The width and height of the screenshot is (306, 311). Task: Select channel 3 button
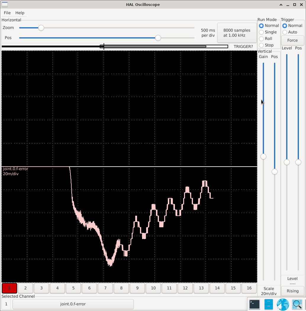[x=41, y=288]
